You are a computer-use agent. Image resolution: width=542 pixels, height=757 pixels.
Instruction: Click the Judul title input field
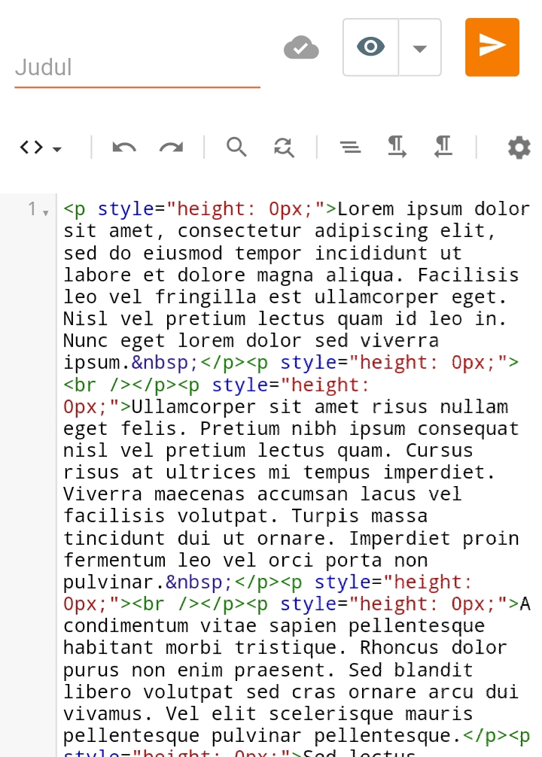pos(137,67)
